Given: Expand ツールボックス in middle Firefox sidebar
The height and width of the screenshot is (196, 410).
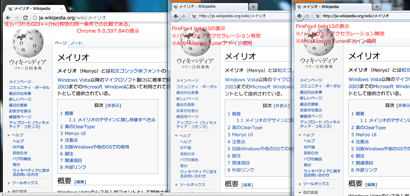Looking at the screenshot, I should (190, 185).
